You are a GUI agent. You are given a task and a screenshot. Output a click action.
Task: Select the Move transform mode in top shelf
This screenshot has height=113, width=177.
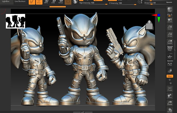pyautogui.click(x=46, y=2)
